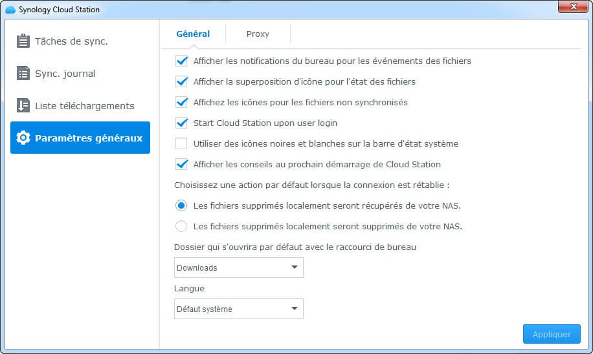Expand the Langue dropdown arrow

coord(294,309)
